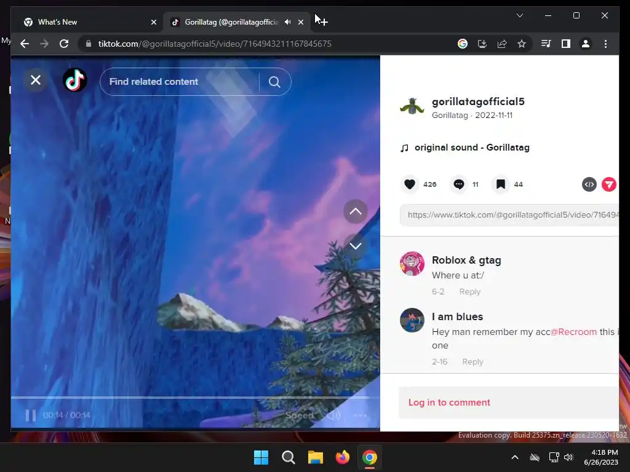Screen dimensions: 630x472
Task: Open gorillatagofficial5 profile avatar
Action: (x=412, y=106)
